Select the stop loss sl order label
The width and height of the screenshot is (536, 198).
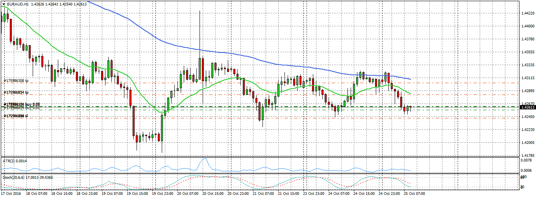pos(15,116)
